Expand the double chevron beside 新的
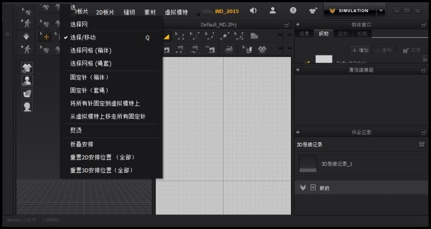 [303, 188]
